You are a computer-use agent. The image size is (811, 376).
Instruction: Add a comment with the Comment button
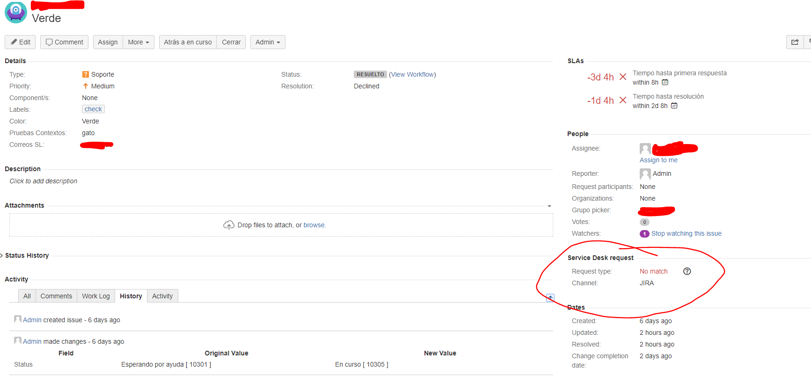coord(64,42)
